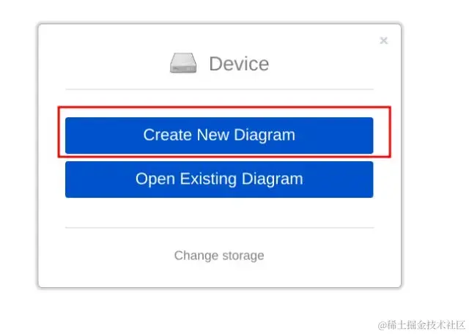Pick Open Existing Diagram to load a file
The image size is (469, 334).
pos(218,179)
